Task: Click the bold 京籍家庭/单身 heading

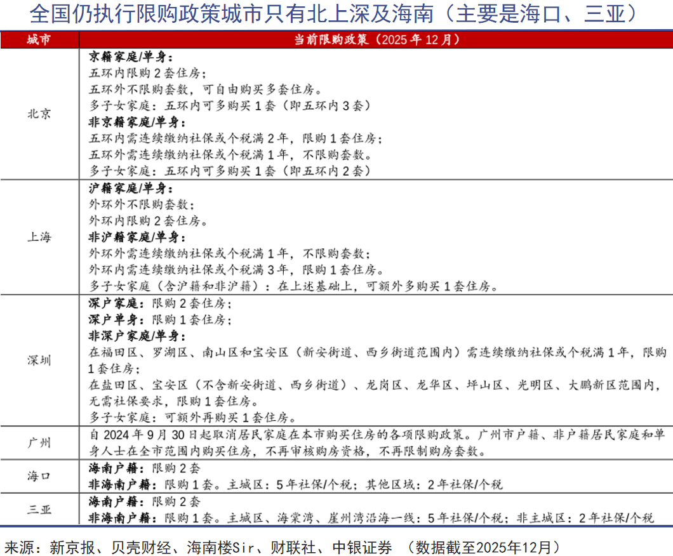Action: (131, 56)
